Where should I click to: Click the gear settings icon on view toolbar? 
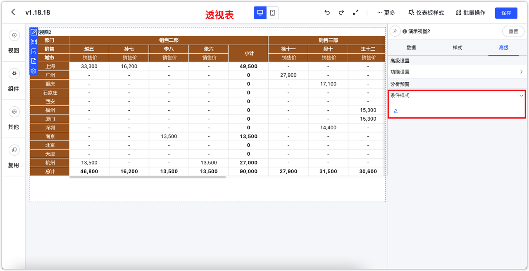click(34, 71)
